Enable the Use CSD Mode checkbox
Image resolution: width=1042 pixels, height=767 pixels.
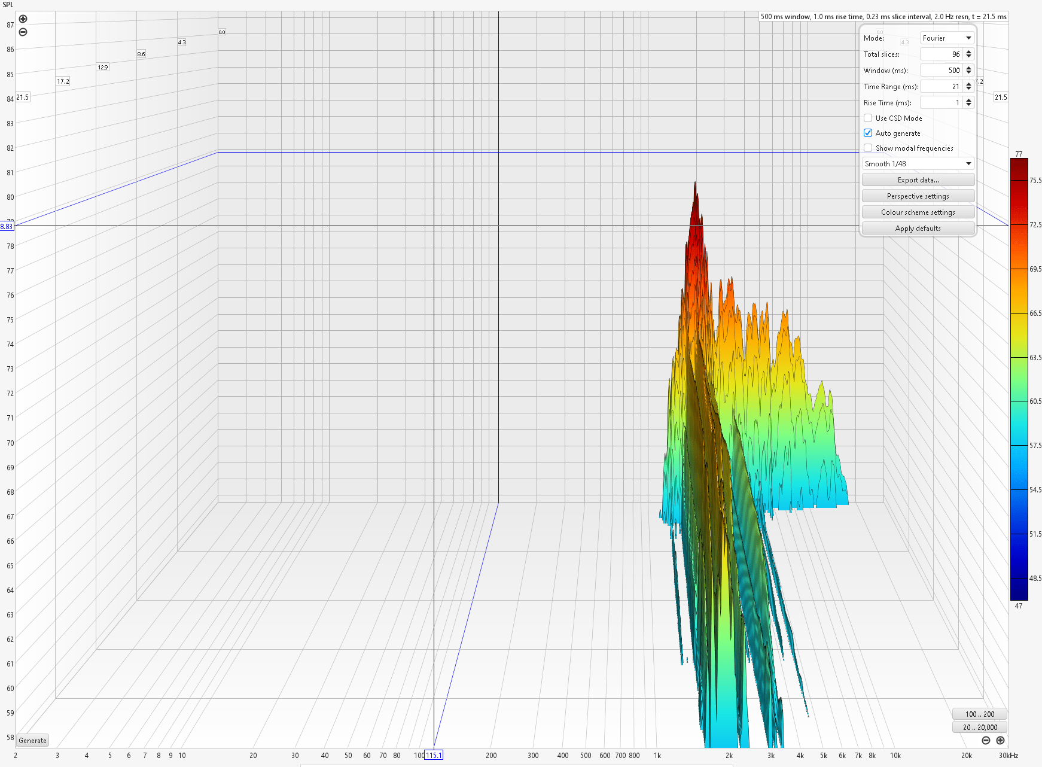pyautogui.click(x=868, y=118)
